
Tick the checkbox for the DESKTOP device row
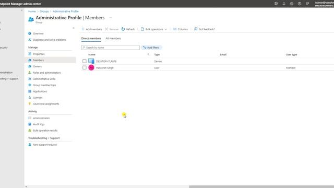85,61
